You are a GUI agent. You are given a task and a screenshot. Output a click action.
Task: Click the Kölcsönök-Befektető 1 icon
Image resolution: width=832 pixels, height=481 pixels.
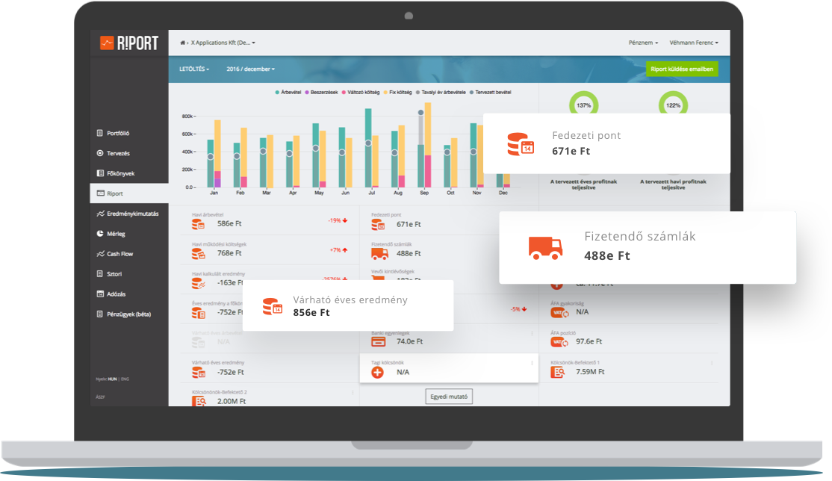pos(559,371)
